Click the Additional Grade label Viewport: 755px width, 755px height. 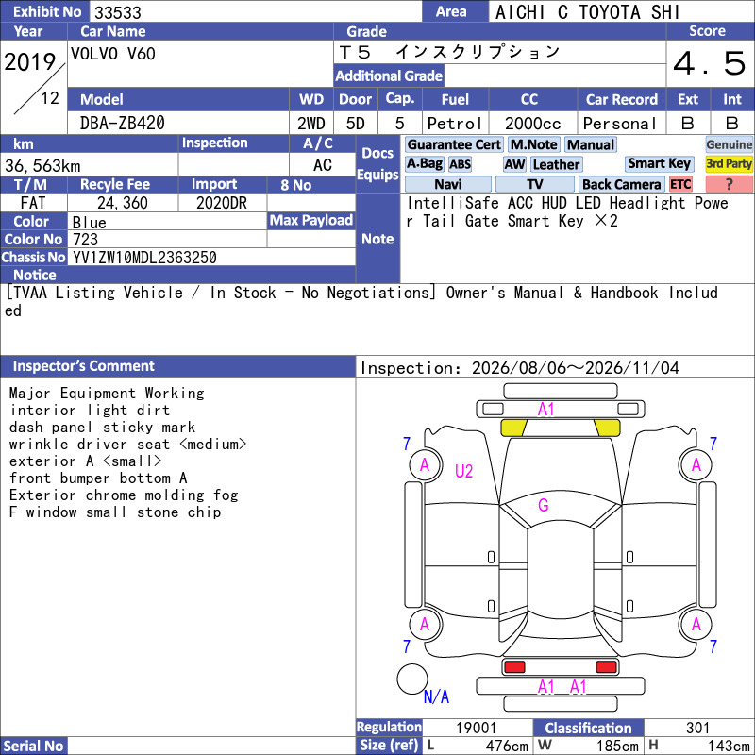point(389,75)
